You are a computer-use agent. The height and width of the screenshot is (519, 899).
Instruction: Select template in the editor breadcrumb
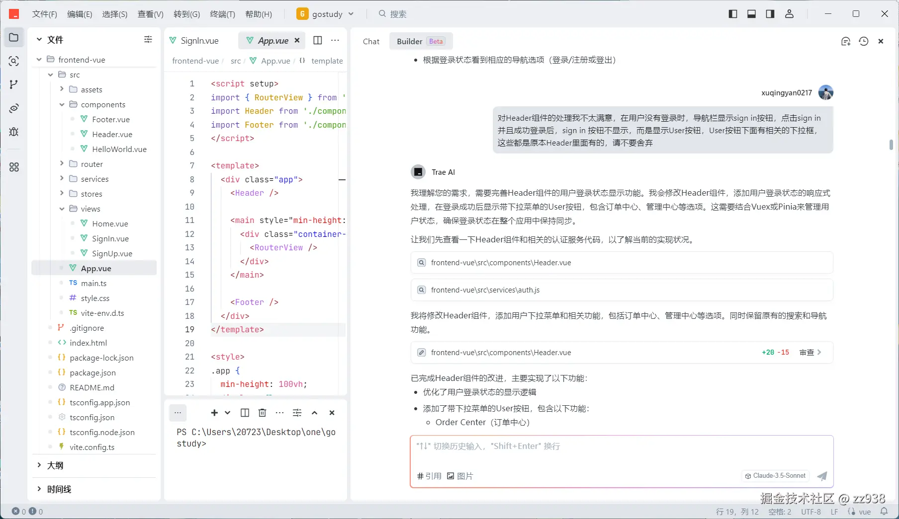click(x=327, y=61)
